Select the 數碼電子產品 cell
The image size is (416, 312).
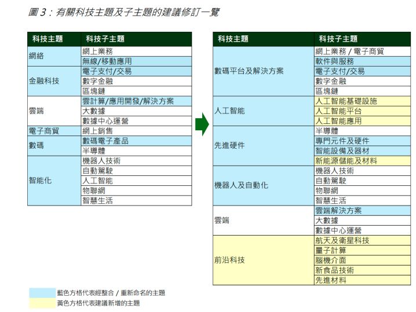point(136,141)
